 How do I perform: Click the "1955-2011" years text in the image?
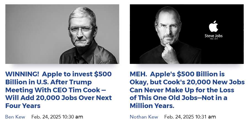pos(213,39)
